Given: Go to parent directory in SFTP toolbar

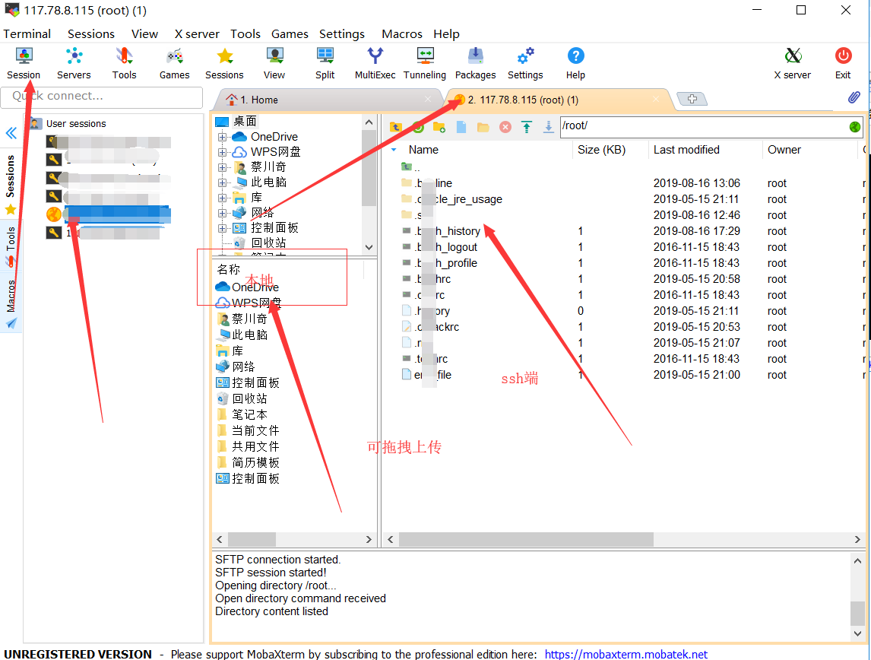Looking at the screenshot, I should pyautogui.click(x=395, y=127).
